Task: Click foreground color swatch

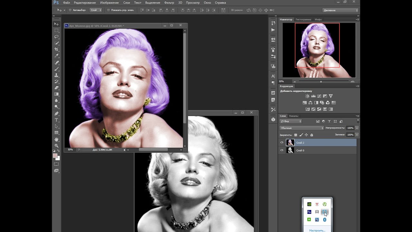Action: coord(55,156)
